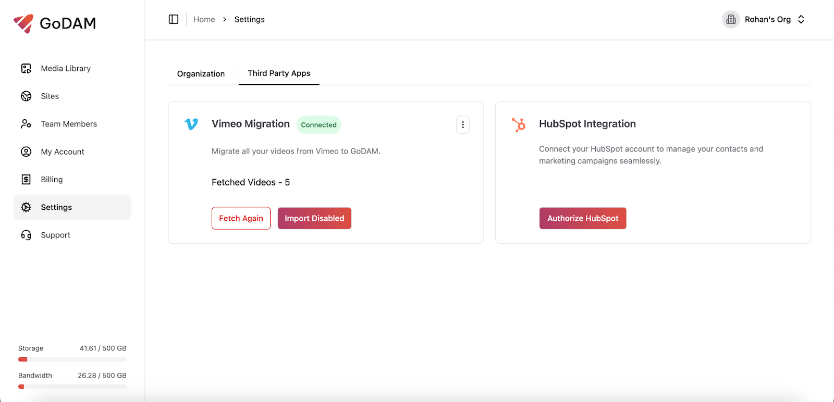Expand the Rohan's Org switcher
The height and width of the screenshot is (402, 834).
pos(801,19)
